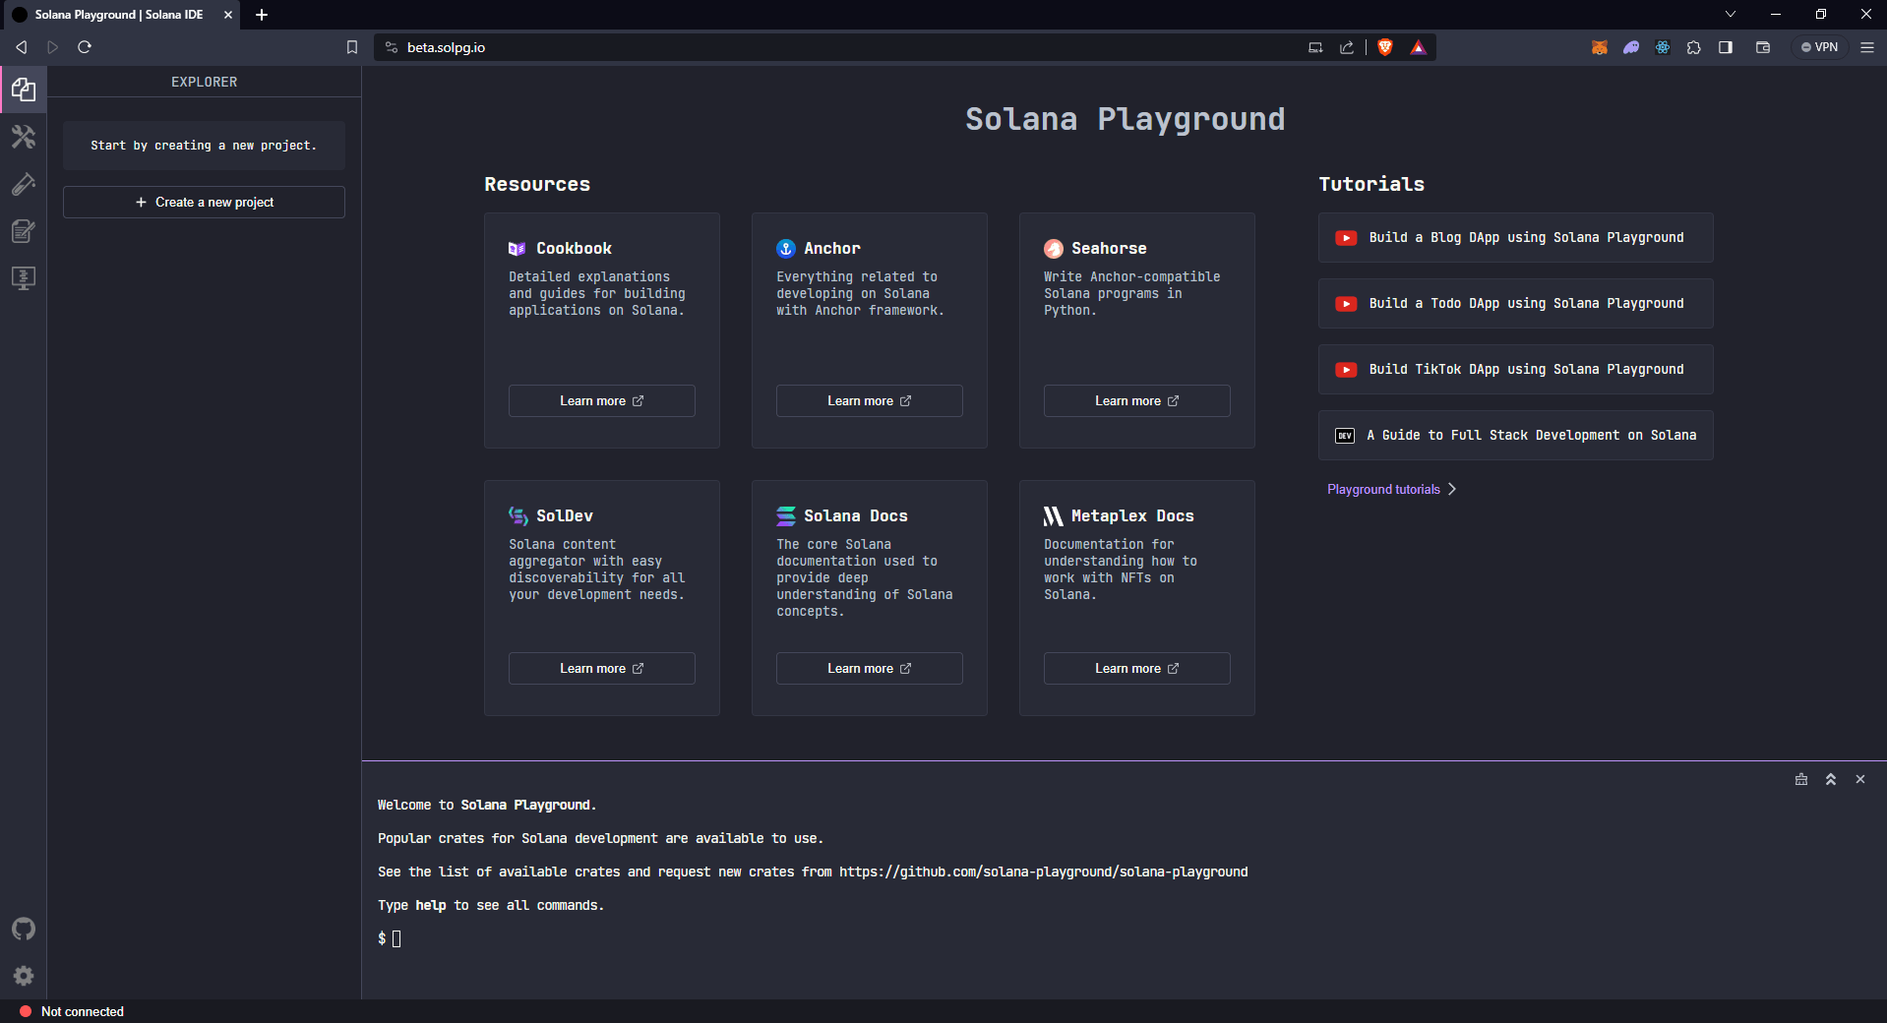Open a new browser tab

[262, 15]
